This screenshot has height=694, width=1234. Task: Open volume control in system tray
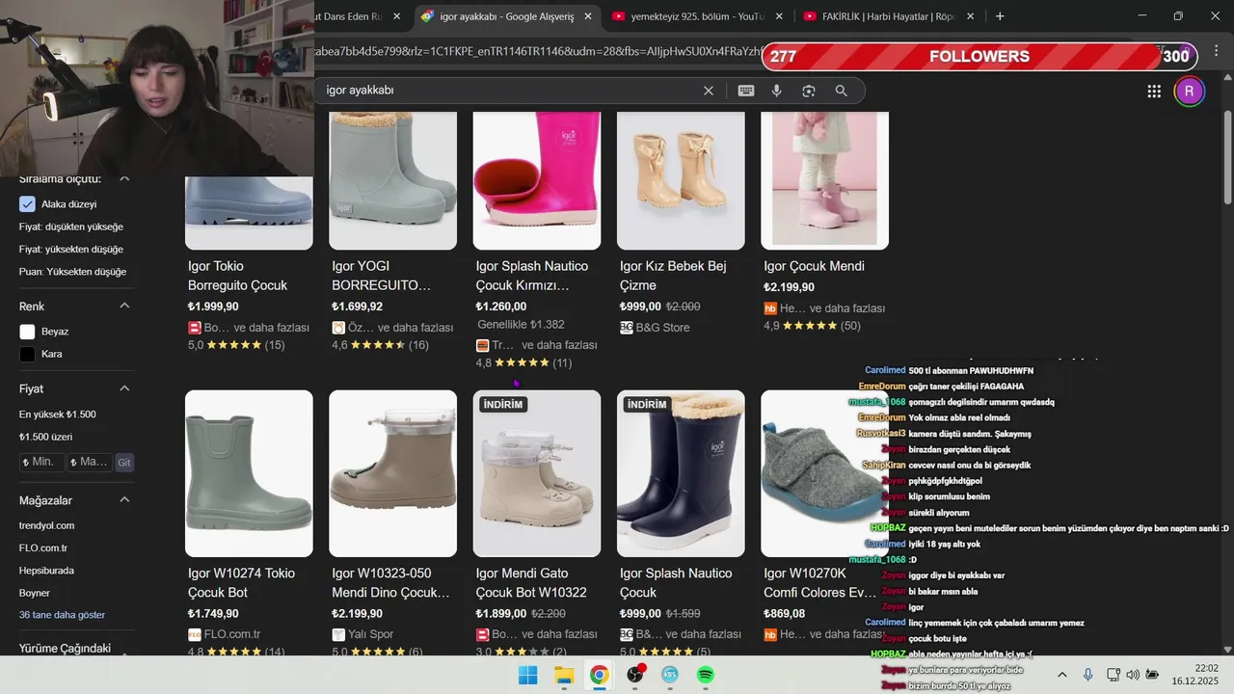(1132, 675)
